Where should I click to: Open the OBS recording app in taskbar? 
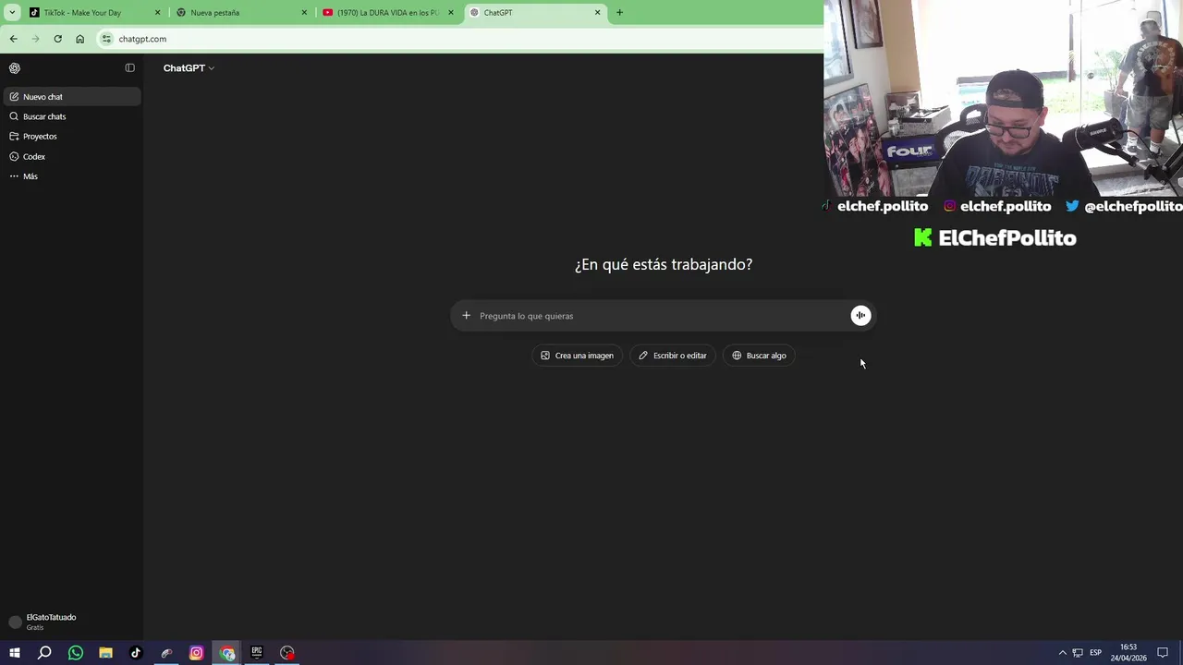287,653
